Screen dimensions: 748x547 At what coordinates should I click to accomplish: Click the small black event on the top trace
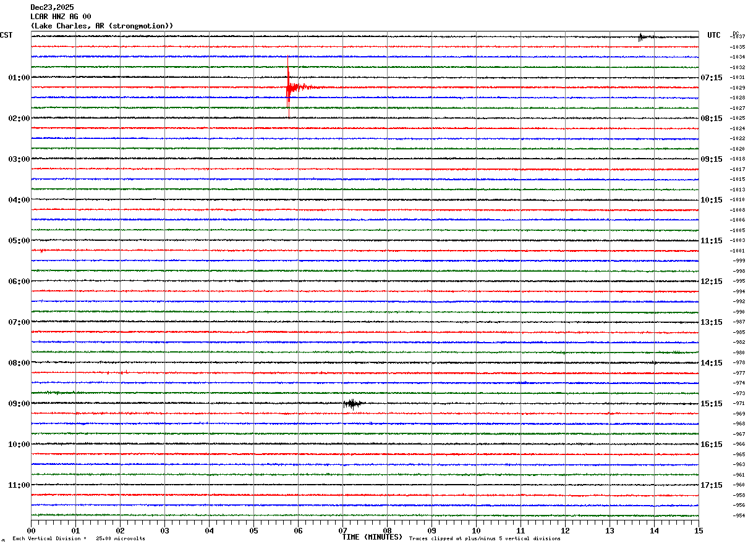pos(642,37)
